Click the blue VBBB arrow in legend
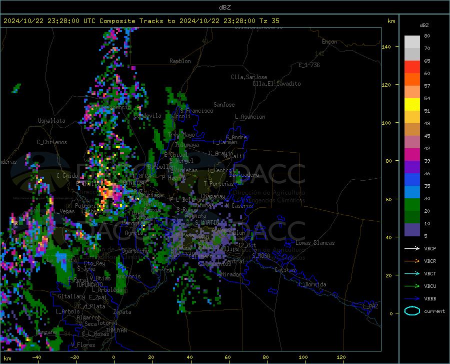Screen dimensions: 450x364 (412, 299)
